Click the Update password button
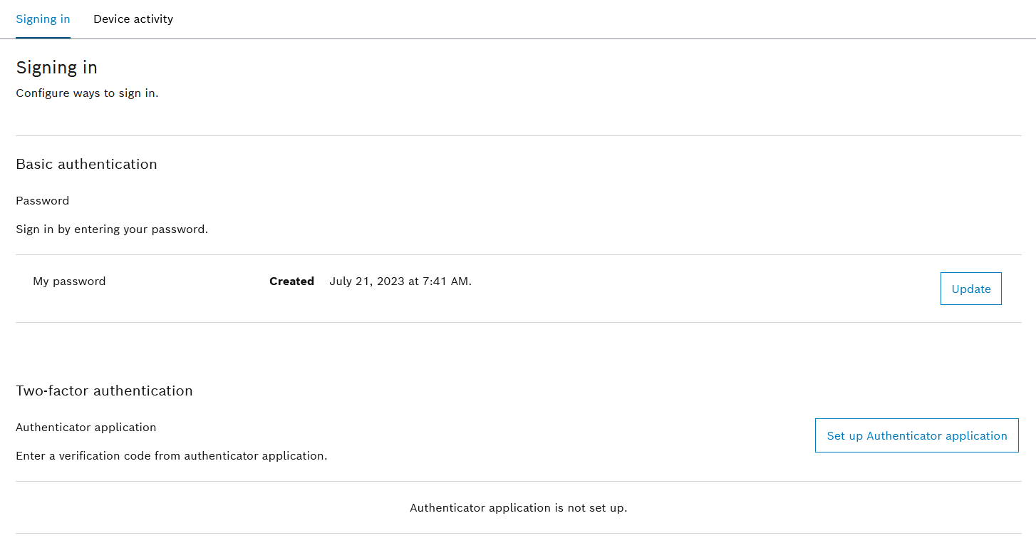 point(970,289)
